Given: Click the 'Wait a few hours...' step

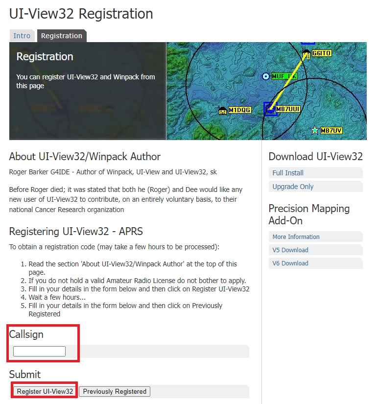Looking at the screenshot, I should (57, 297).
